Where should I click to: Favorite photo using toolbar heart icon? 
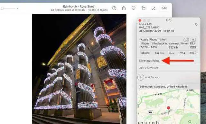(134, 8)
